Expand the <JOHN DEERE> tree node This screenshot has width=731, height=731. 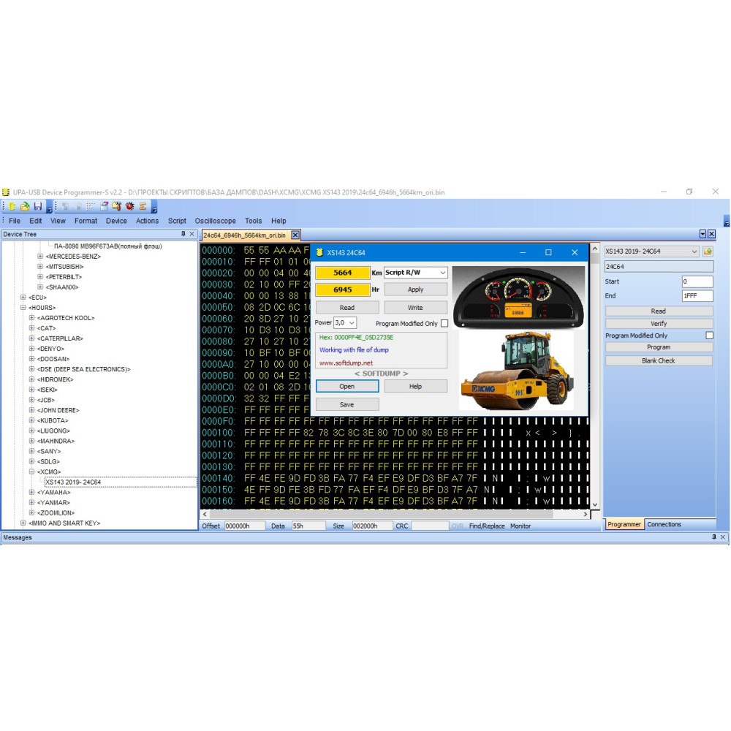click(x=31, y=410)
